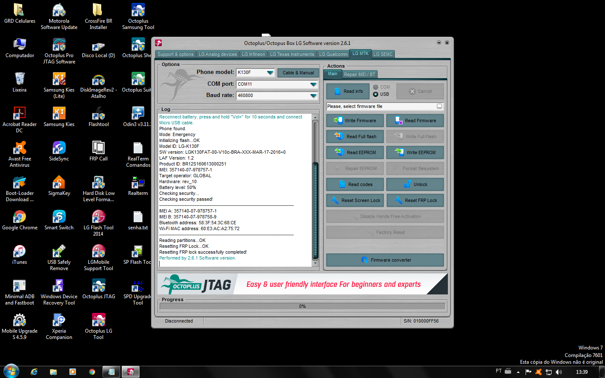Launch Minimal ADB and Fastboot icon
The width and height of the screenshot is (605, 378).
click(x=19, y=292)
